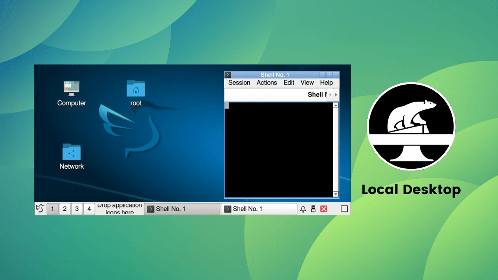Switch to workspace 4

pos(89,209)
